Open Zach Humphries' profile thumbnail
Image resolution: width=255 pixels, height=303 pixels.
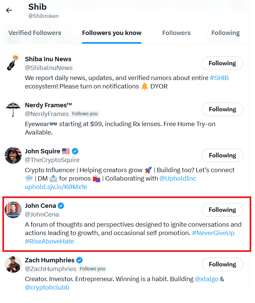pyautogui.click(x=13, y=264)
